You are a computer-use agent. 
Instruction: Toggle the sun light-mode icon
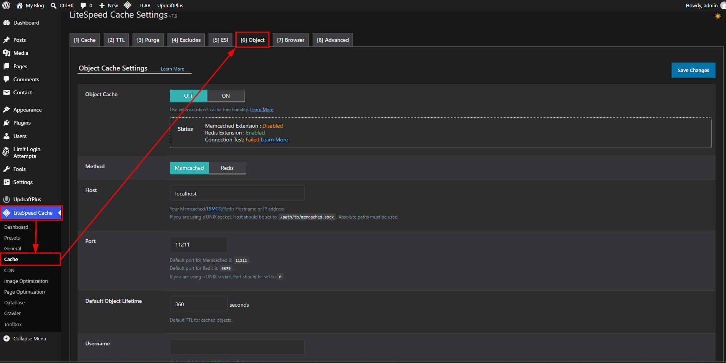(718, 16)
